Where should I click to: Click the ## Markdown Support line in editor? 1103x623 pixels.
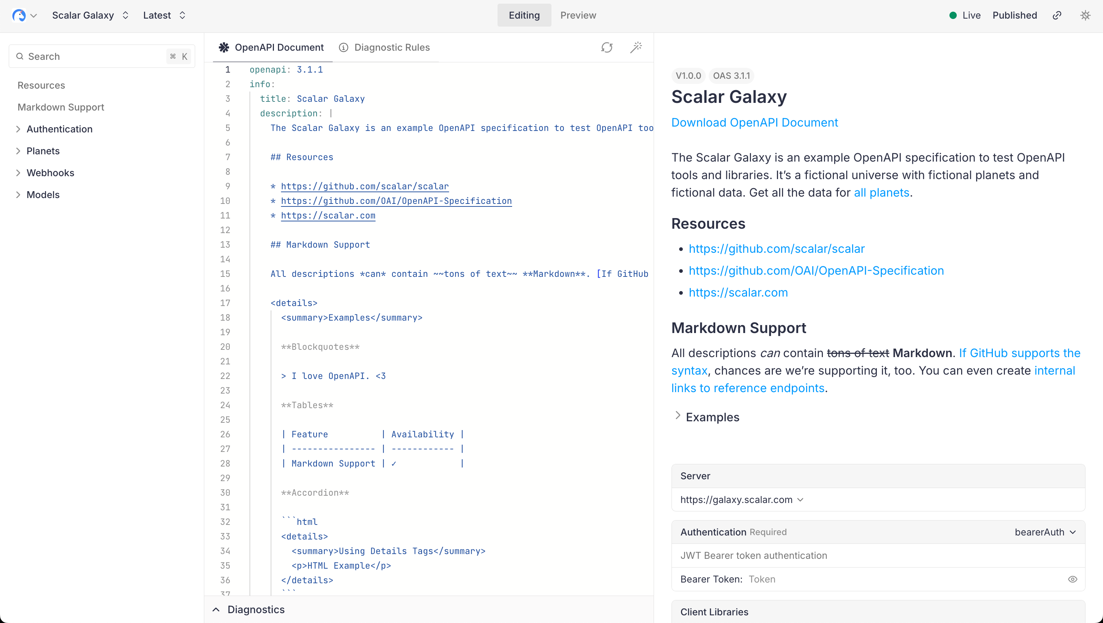[320, 245]
